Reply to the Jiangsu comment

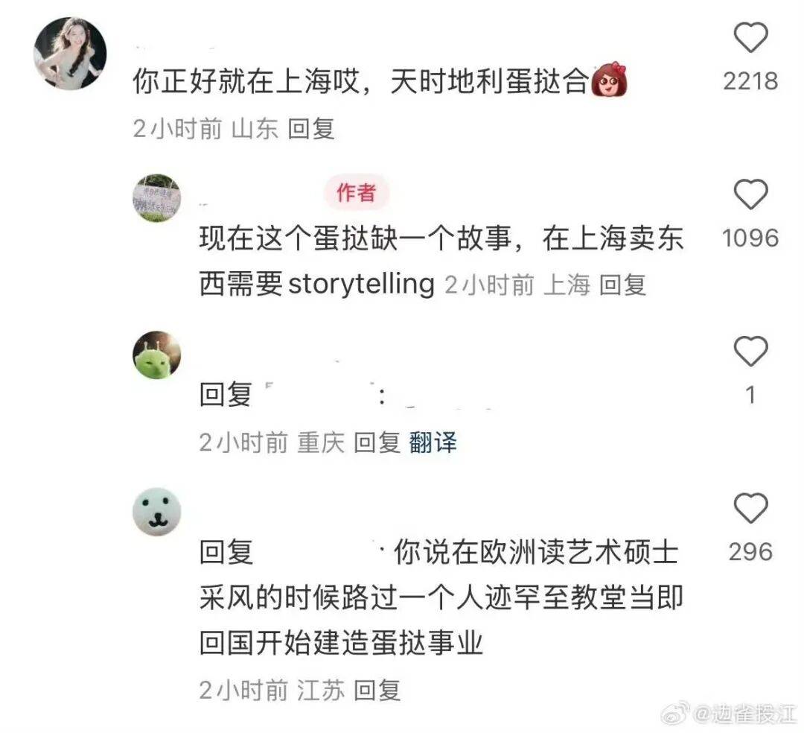click(377, 690)
